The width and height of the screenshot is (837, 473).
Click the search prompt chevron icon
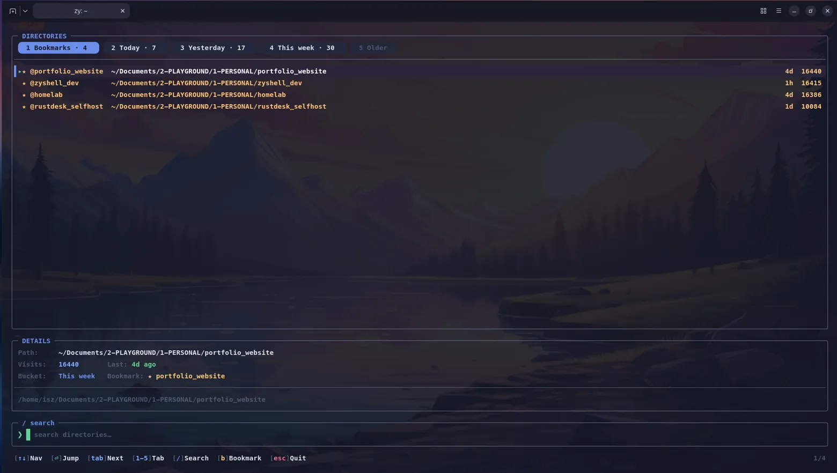click(20, 435)
